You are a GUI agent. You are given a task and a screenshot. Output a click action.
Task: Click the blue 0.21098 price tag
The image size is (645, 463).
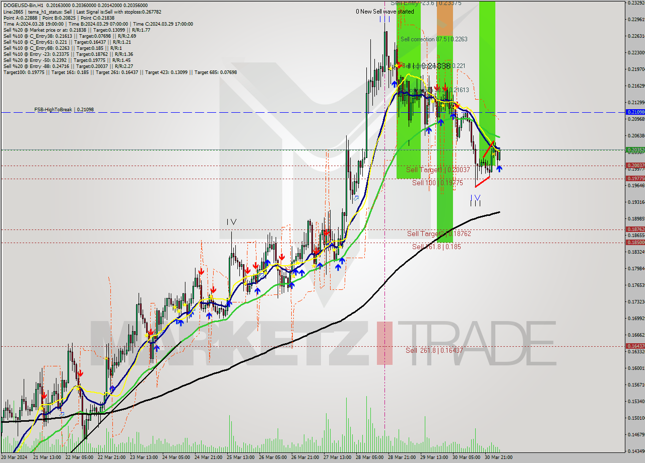point(635,112)
